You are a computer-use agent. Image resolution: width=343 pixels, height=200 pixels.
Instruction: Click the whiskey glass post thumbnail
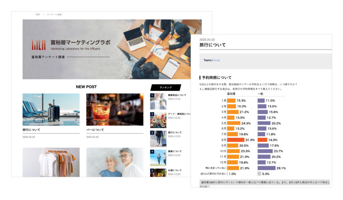[115, 110]
